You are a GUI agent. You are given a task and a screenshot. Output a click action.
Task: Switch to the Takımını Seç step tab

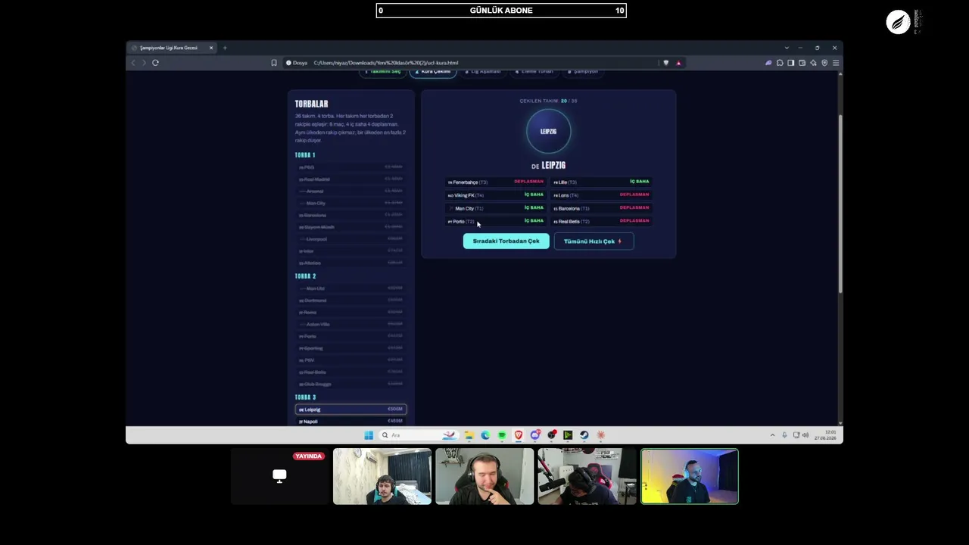(383, 72)
